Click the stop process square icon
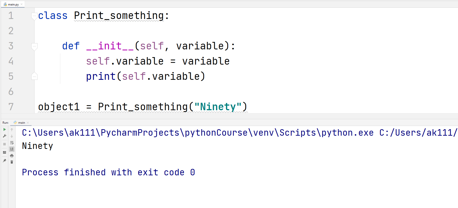 click(5, 144)
